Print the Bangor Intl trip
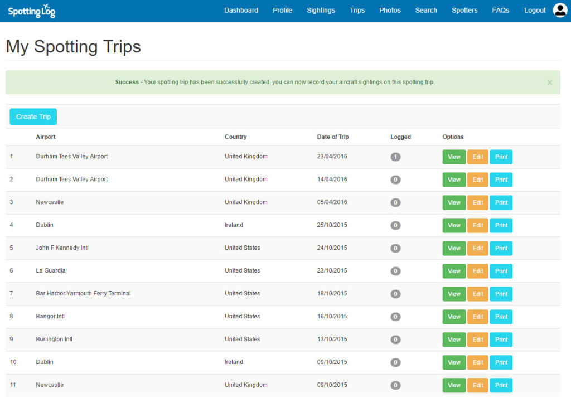This screenshot has width=571, height=417. [x=501, y=317]
